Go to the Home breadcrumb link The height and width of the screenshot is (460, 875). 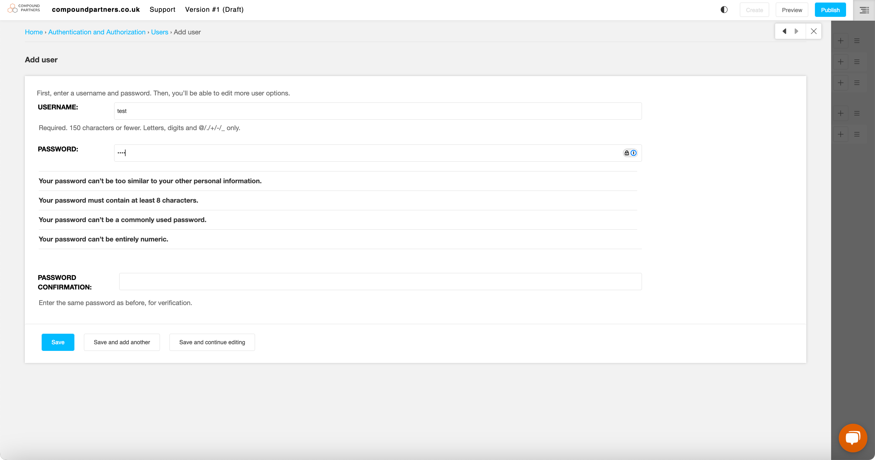(34, 32)
